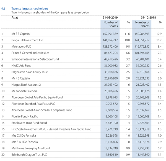This screenshot has width=166, height=161.
Task: Click share count '116,776,852'
Action: [x=142, y=47]
